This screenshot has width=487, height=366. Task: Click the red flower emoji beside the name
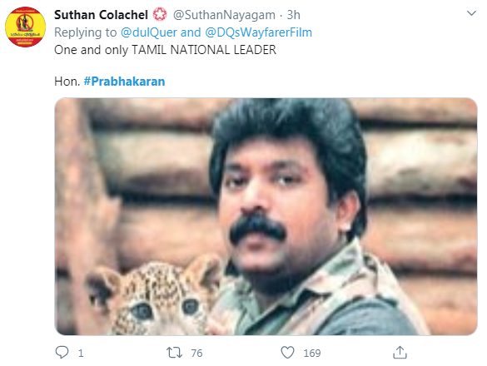[x=160, y=15]
